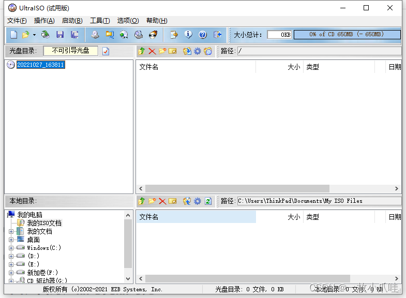The width and height of the screenshot is (406, 298).
Task: Expand the Windows(C:) drive node
Action: coord(11,248)
